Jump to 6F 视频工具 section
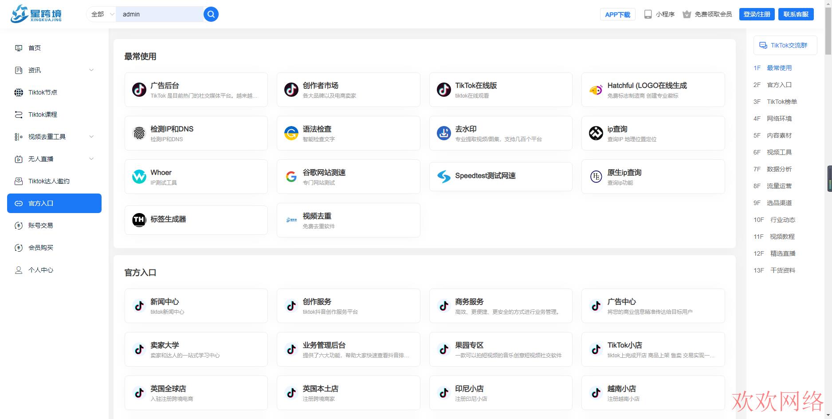The image size is (832, 419). 773,152
